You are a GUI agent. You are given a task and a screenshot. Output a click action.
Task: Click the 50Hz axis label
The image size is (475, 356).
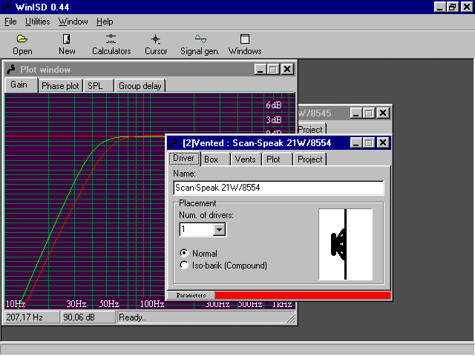(x=109, y=303)
